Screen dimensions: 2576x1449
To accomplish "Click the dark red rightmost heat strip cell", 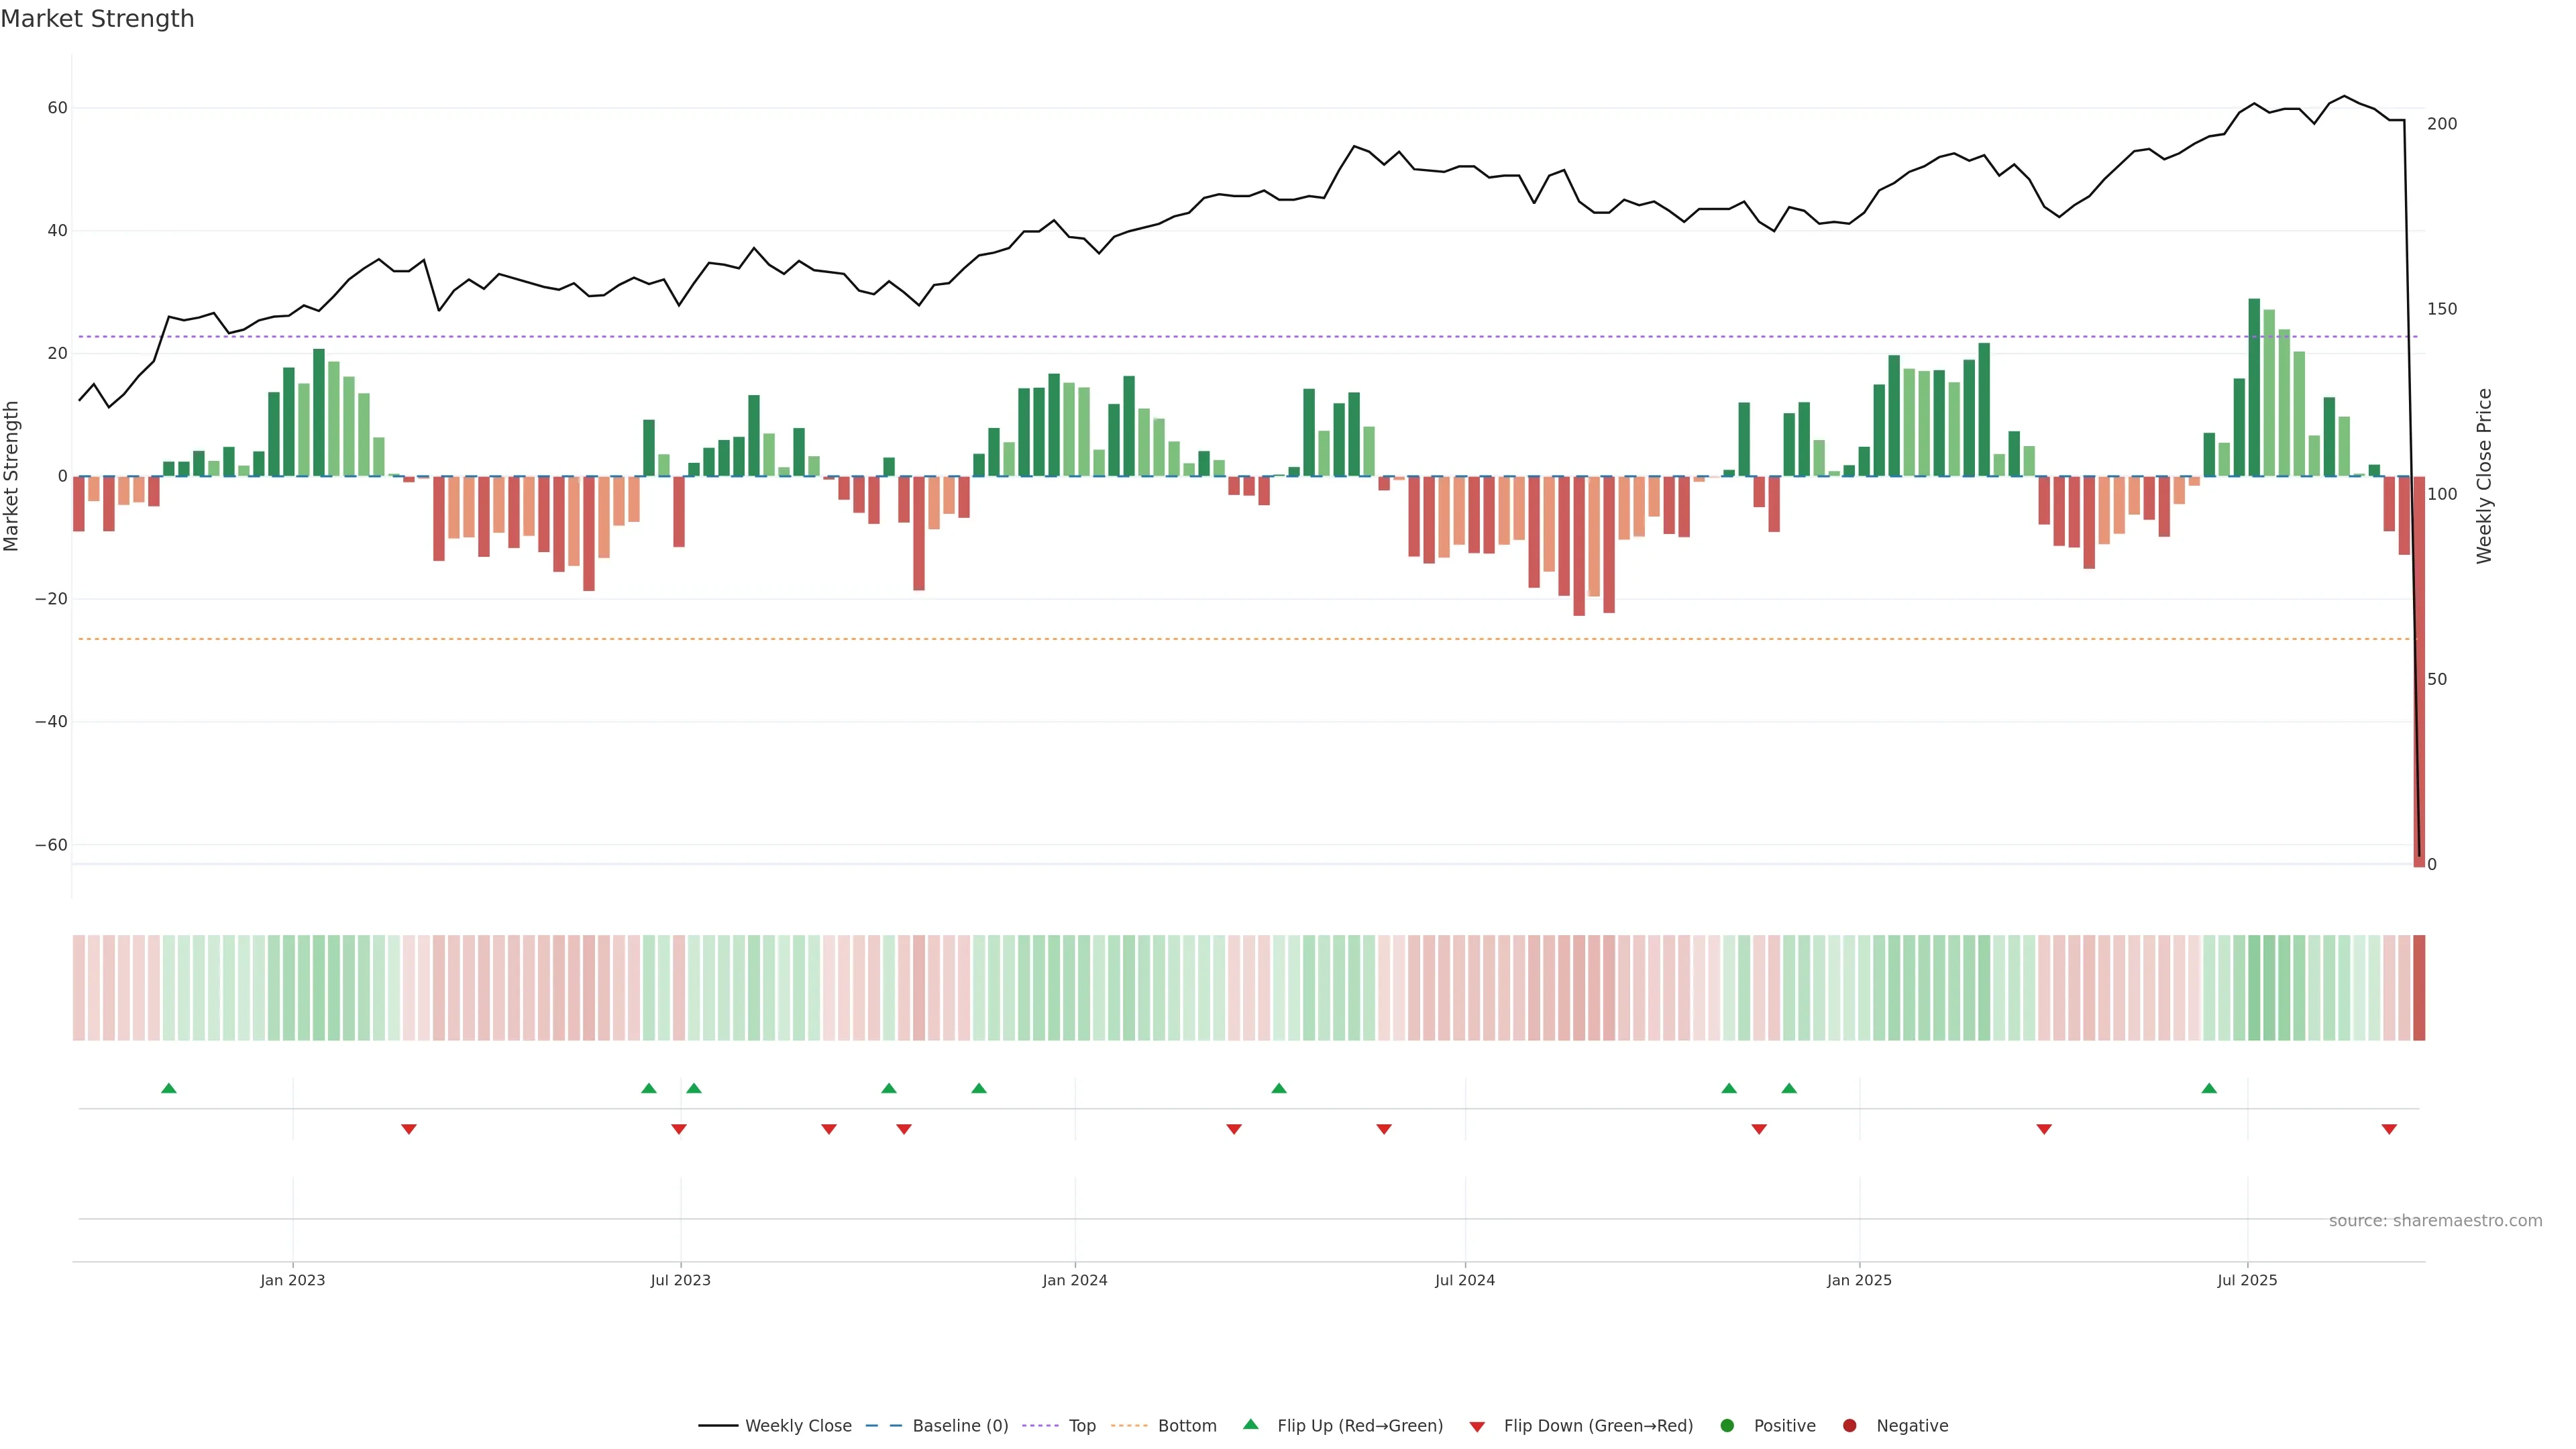I will click(2419, 988).
